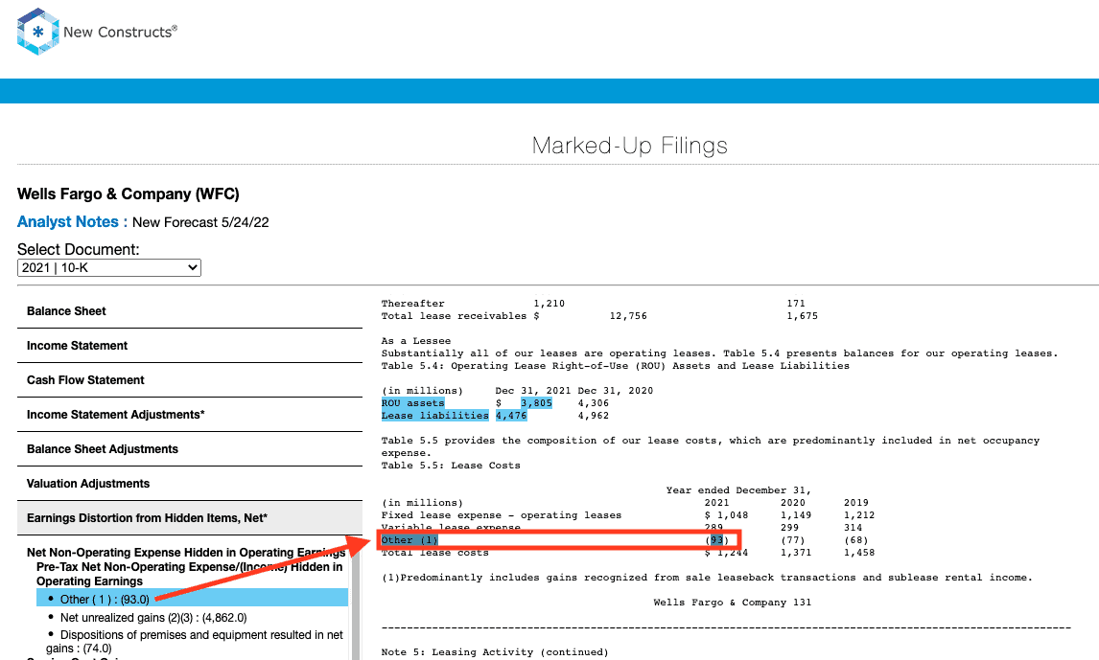Click New Forecast 5/24/22 note text
Viewport: 1099px width, 660px height.
(x=200, y=222)
